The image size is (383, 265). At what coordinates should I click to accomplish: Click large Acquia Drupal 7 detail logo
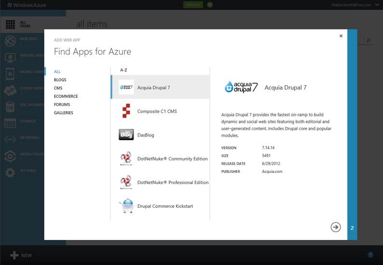tap(241, 87)
